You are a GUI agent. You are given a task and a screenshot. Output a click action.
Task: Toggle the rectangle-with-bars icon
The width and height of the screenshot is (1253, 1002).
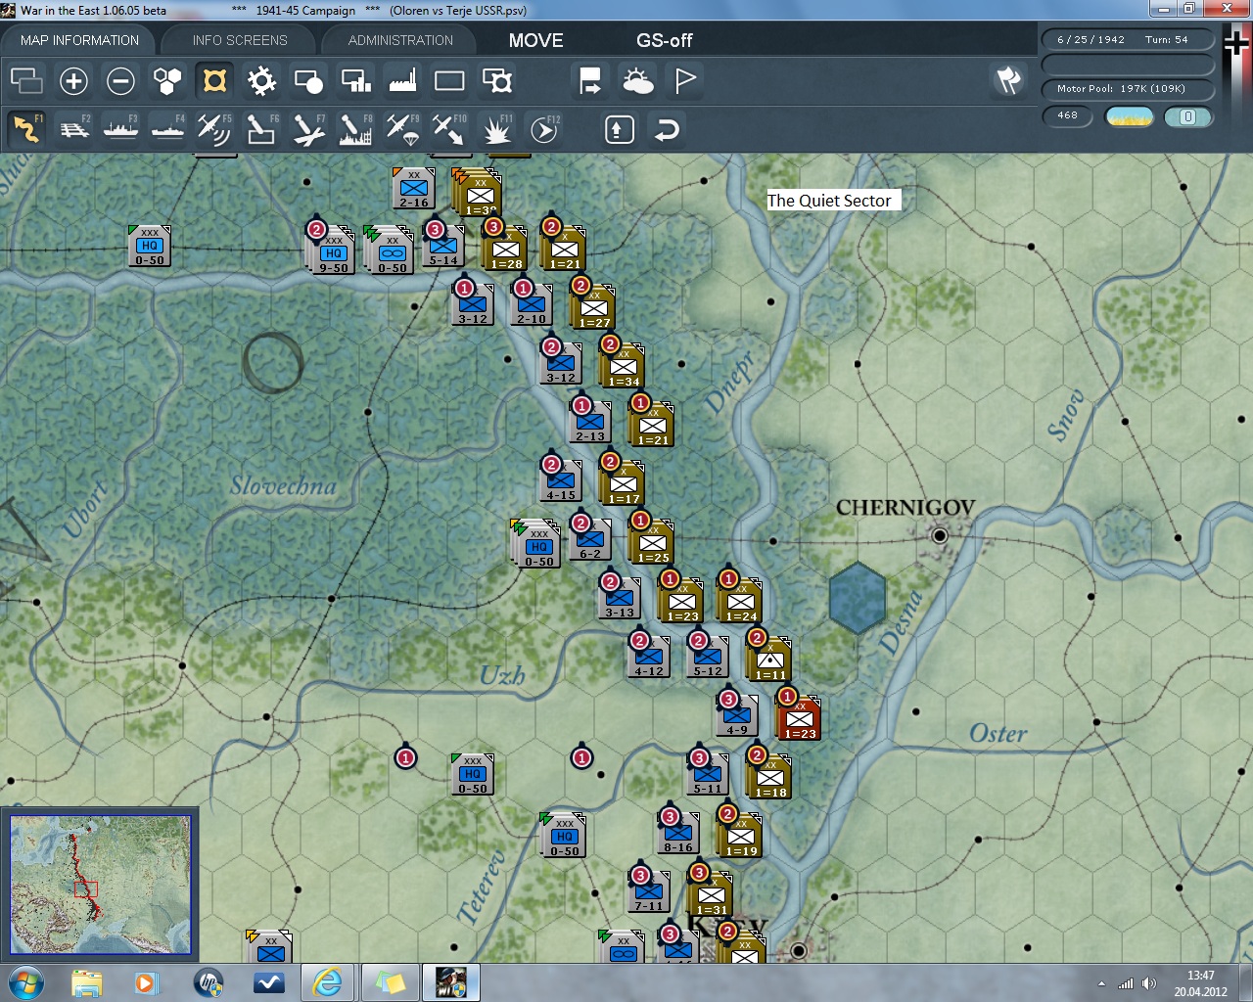coord(355,81)
